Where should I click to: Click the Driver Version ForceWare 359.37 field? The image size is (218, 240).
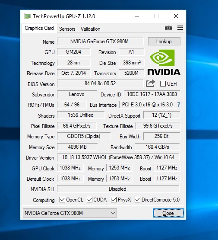coord(118,157)
